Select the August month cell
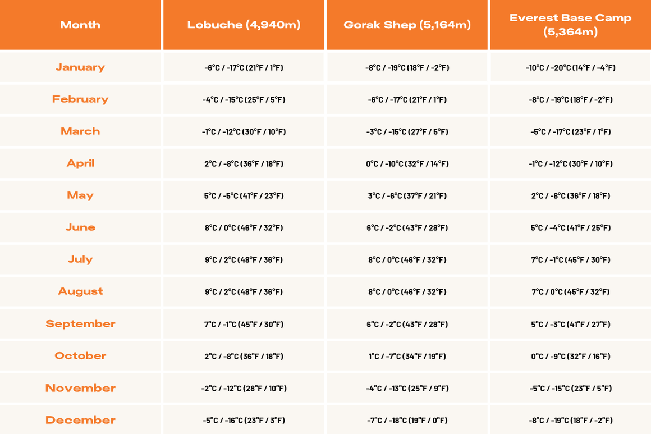The image size is (651, 434). 80,291
